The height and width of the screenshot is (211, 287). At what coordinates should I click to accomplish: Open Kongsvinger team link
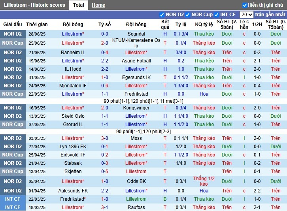pyautogui.click(x=136, y=108)
